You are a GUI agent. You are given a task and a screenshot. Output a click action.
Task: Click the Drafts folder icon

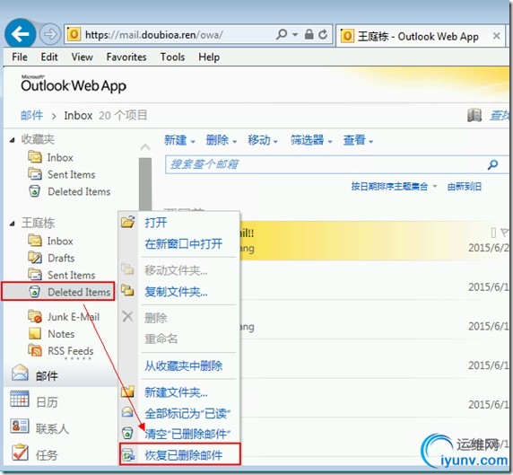point(35,258)
